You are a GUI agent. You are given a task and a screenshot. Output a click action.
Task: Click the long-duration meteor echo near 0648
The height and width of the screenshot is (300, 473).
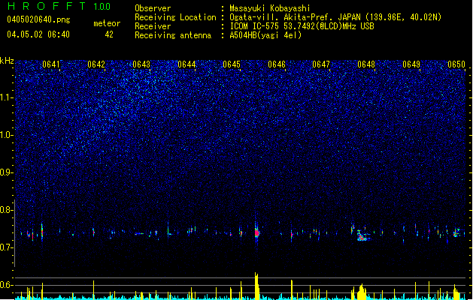coord(363,235)
